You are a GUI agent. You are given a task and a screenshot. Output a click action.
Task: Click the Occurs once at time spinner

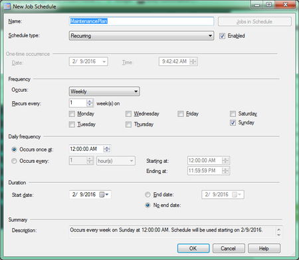[107, 149]
